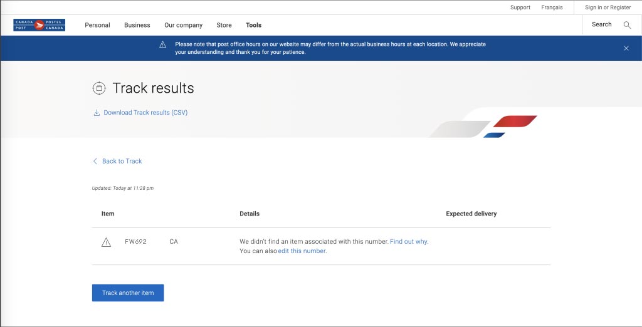642x327 pixels.
Task: Click the warning icon in the blue banner
Action: [x=162, y=44]
